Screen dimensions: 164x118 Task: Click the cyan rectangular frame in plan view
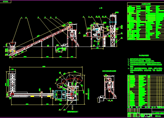[60, 95]
